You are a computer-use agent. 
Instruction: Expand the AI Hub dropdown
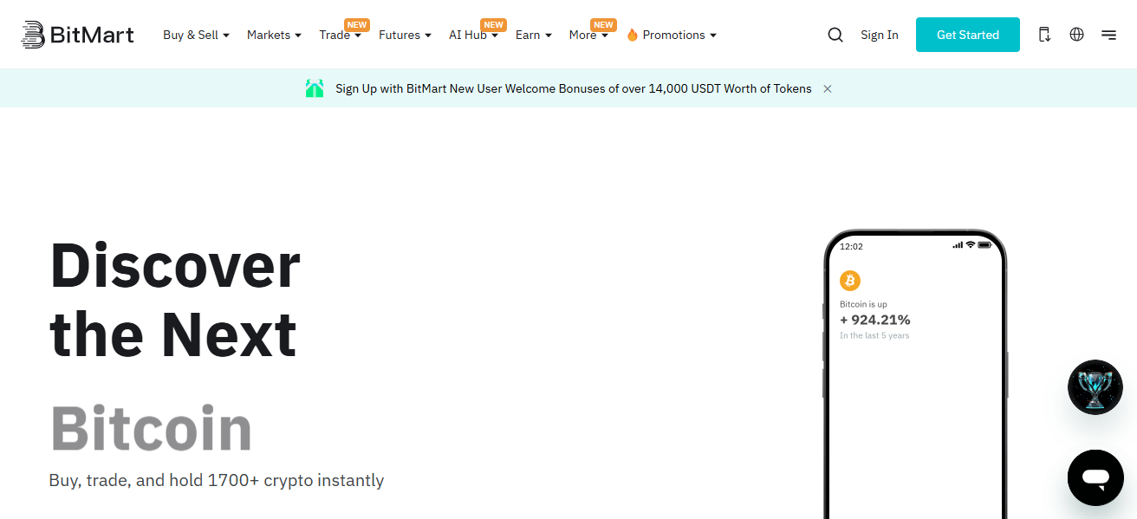coord(473,35)
